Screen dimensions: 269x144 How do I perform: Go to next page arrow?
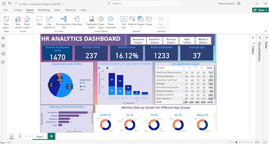point(30,136)
